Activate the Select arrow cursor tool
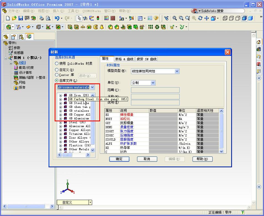 79,18
